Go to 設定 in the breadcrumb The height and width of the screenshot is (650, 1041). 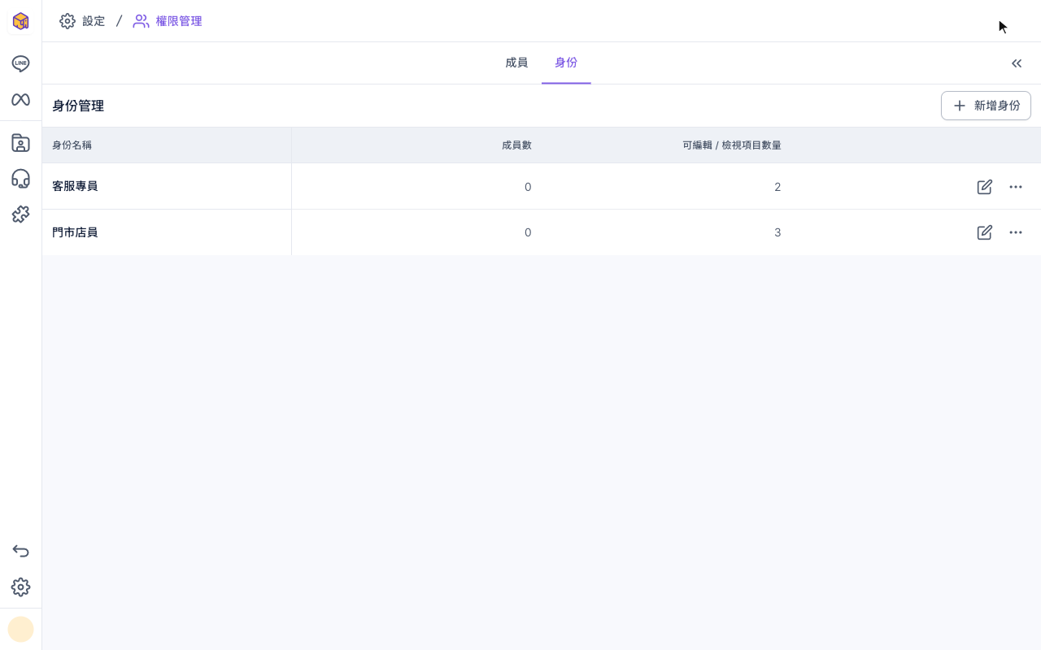click(x=82, y=21)
